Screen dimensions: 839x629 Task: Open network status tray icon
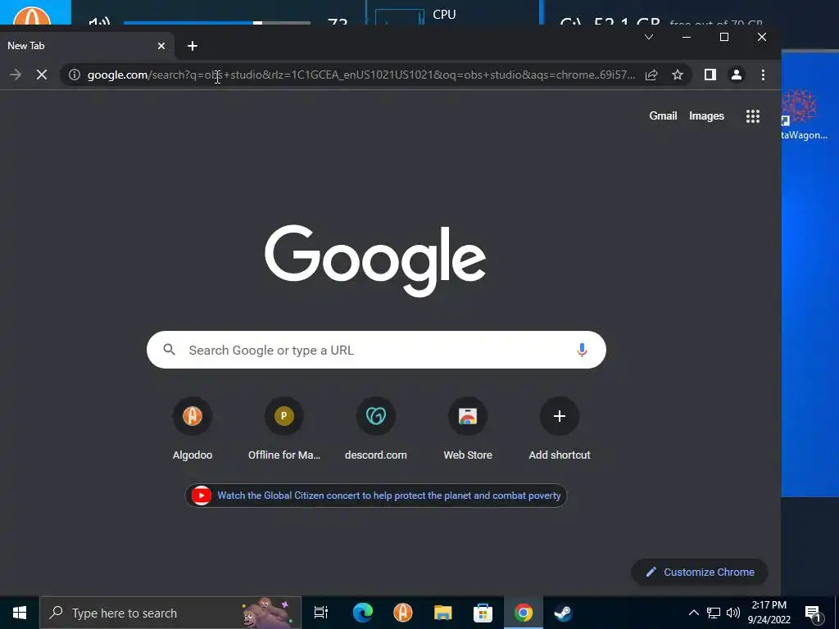coord(714,613)
